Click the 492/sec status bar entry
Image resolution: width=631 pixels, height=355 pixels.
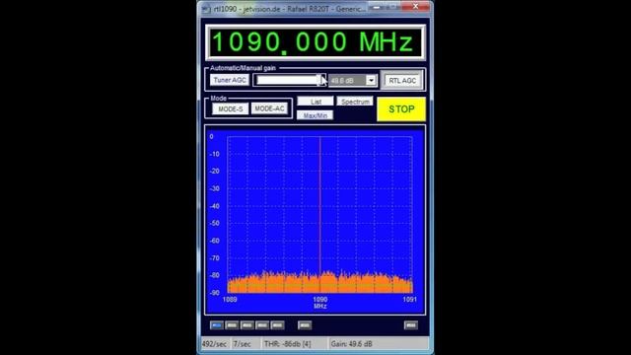click(x=214, y=344)
